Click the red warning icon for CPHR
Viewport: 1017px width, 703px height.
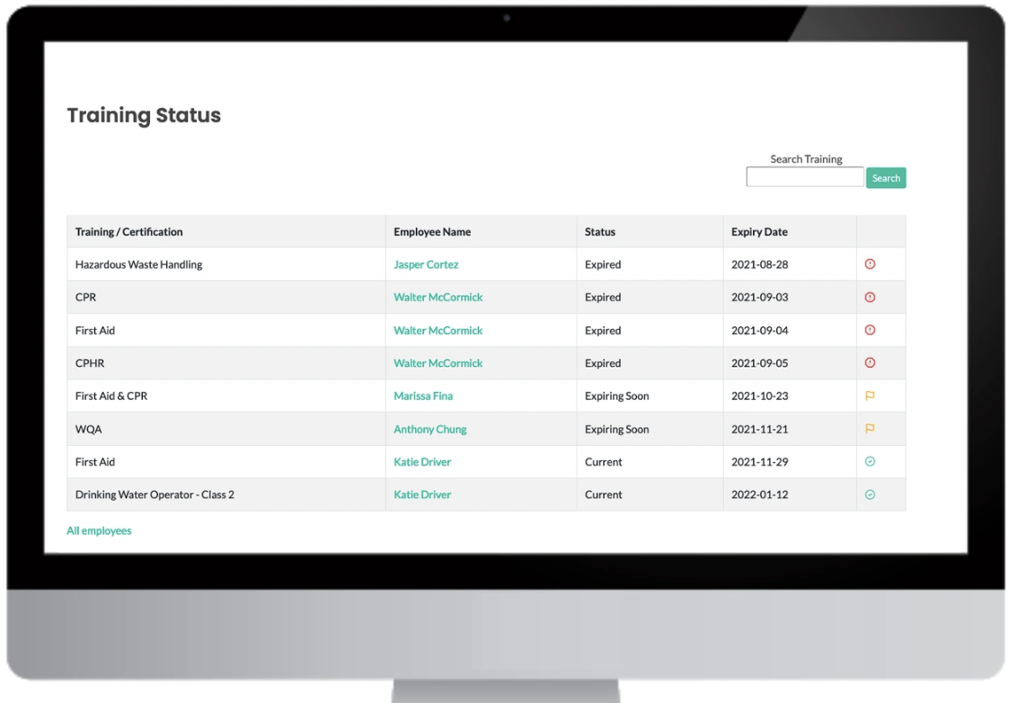[x=869, y=362]
